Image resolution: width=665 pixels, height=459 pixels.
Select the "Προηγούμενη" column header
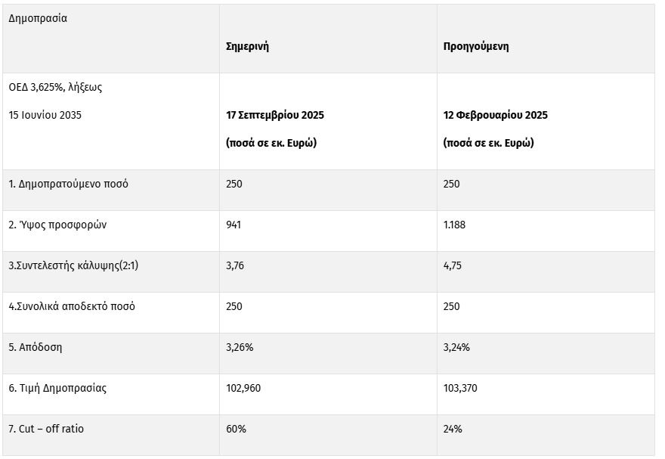[x=475, y=46]
